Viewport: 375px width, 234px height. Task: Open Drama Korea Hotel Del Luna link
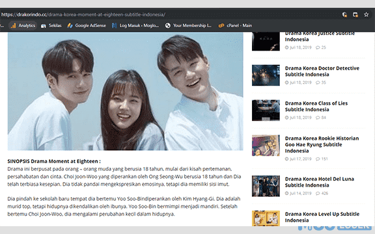click(319, 182)
